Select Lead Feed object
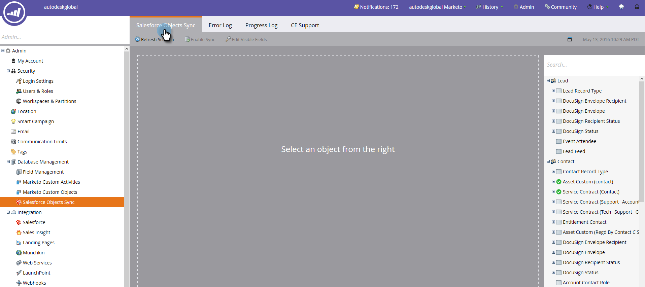Image resolution: width=645 pixels, height=287 pixels. (x=574, y=151)
